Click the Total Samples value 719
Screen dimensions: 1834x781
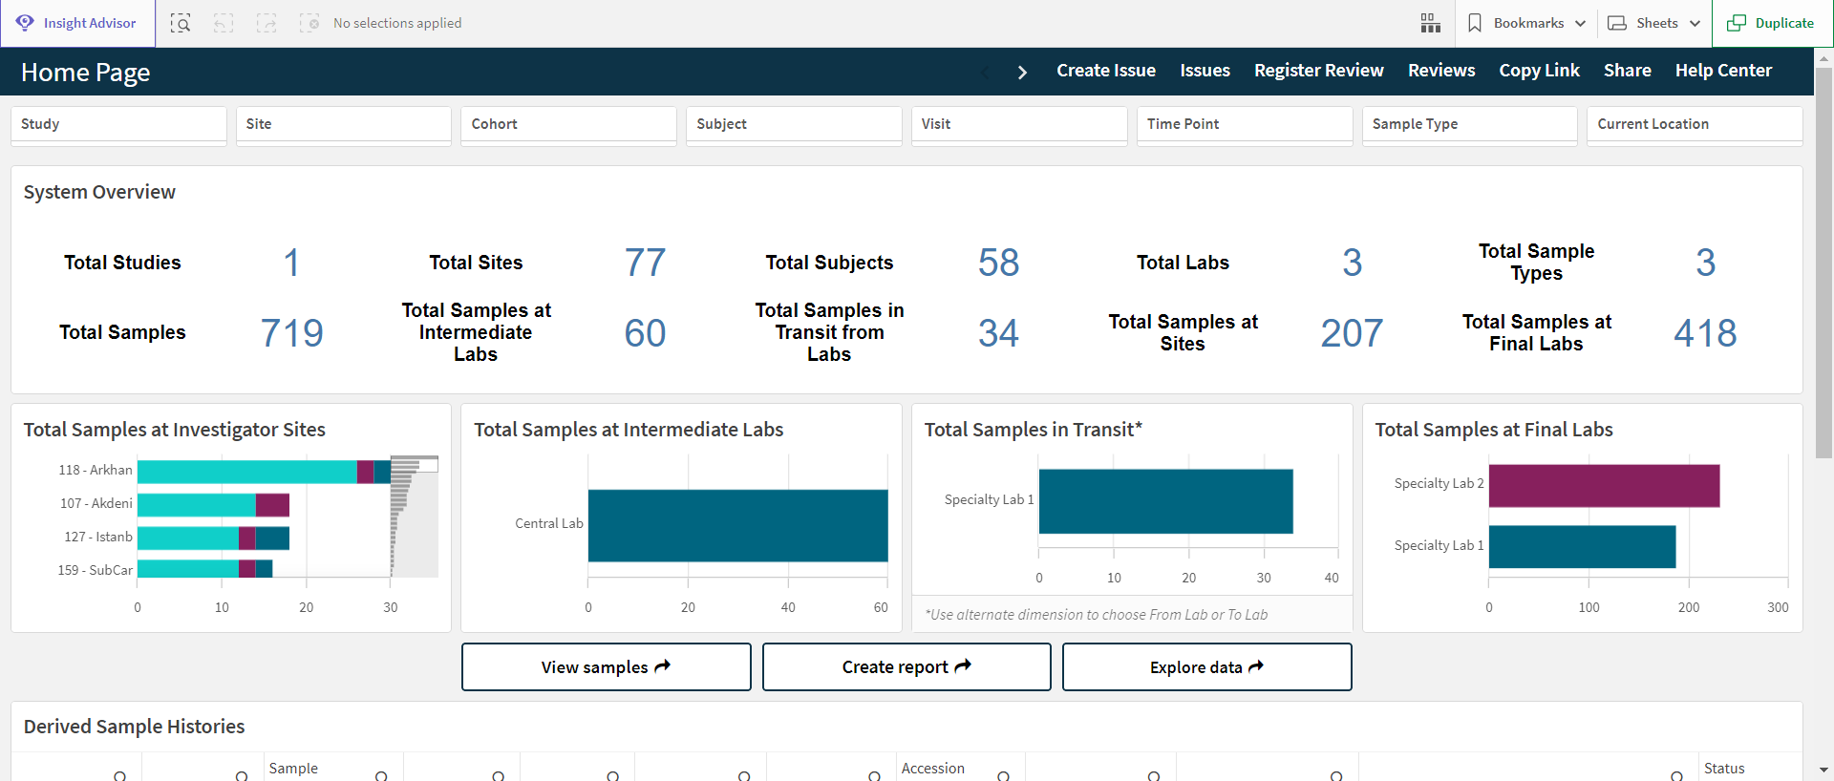click(292, 333)
